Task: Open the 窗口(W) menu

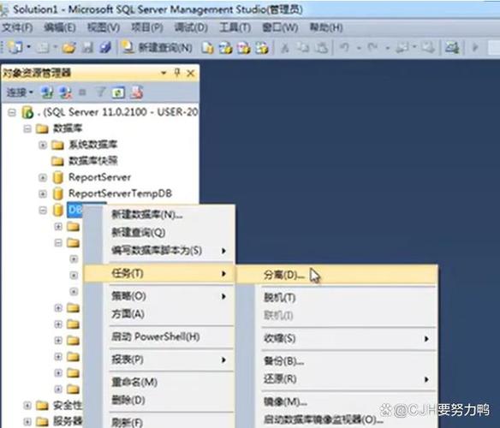Action: 280,27
